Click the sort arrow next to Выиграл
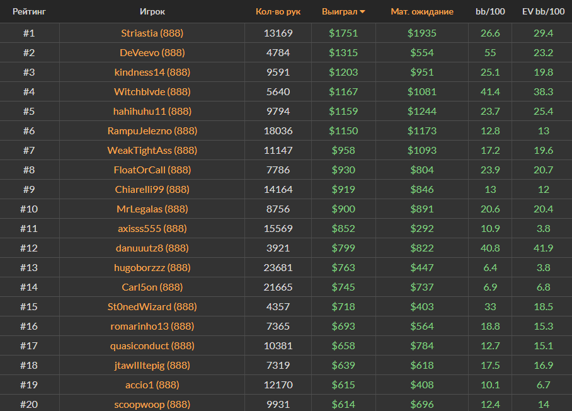The height and width of the screenshot is (411, 572). pyautogui.click(x=362, y=12)
